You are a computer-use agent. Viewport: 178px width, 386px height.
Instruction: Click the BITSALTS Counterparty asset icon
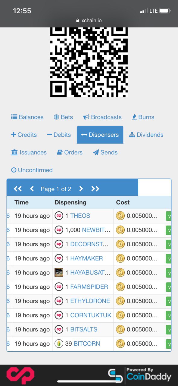59,329
